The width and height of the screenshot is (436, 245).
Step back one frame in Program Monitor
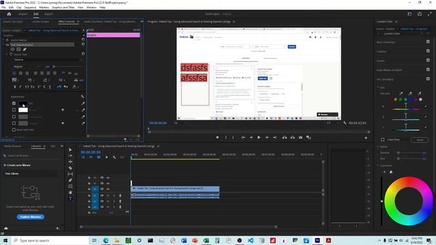[x=251, y=137]
